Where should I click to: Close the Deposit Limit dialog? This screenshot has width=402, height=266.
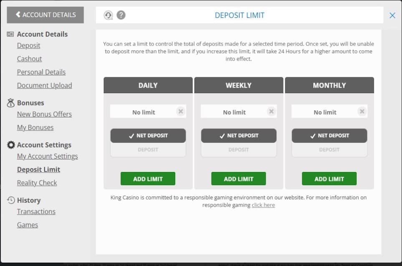(392, 15)
